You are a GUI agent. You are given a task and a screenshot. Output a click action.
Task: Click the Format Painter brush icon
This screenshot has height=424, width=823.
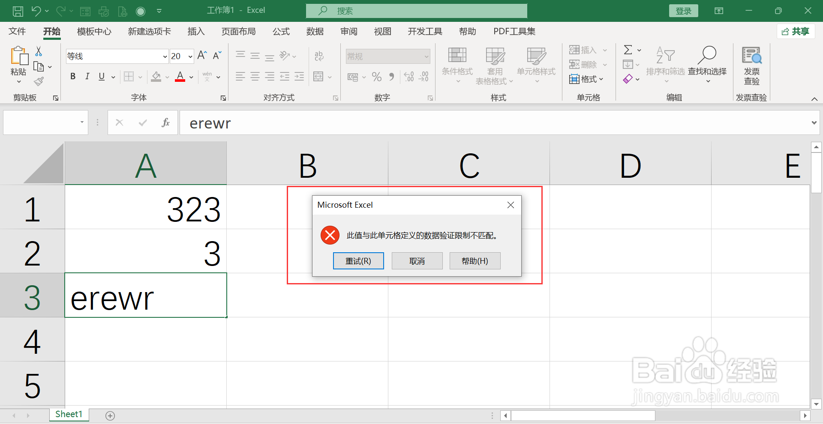tap(39, 81)
